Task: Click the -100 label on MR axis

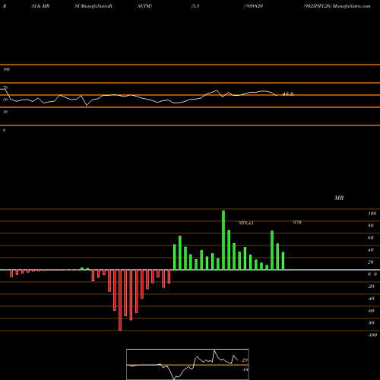Action: click(x=372, y=335)
